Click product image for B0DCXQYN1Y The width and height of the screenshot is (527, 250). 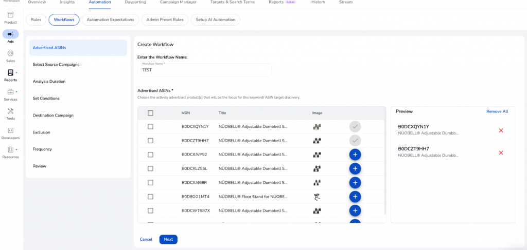tap(317, 127)
